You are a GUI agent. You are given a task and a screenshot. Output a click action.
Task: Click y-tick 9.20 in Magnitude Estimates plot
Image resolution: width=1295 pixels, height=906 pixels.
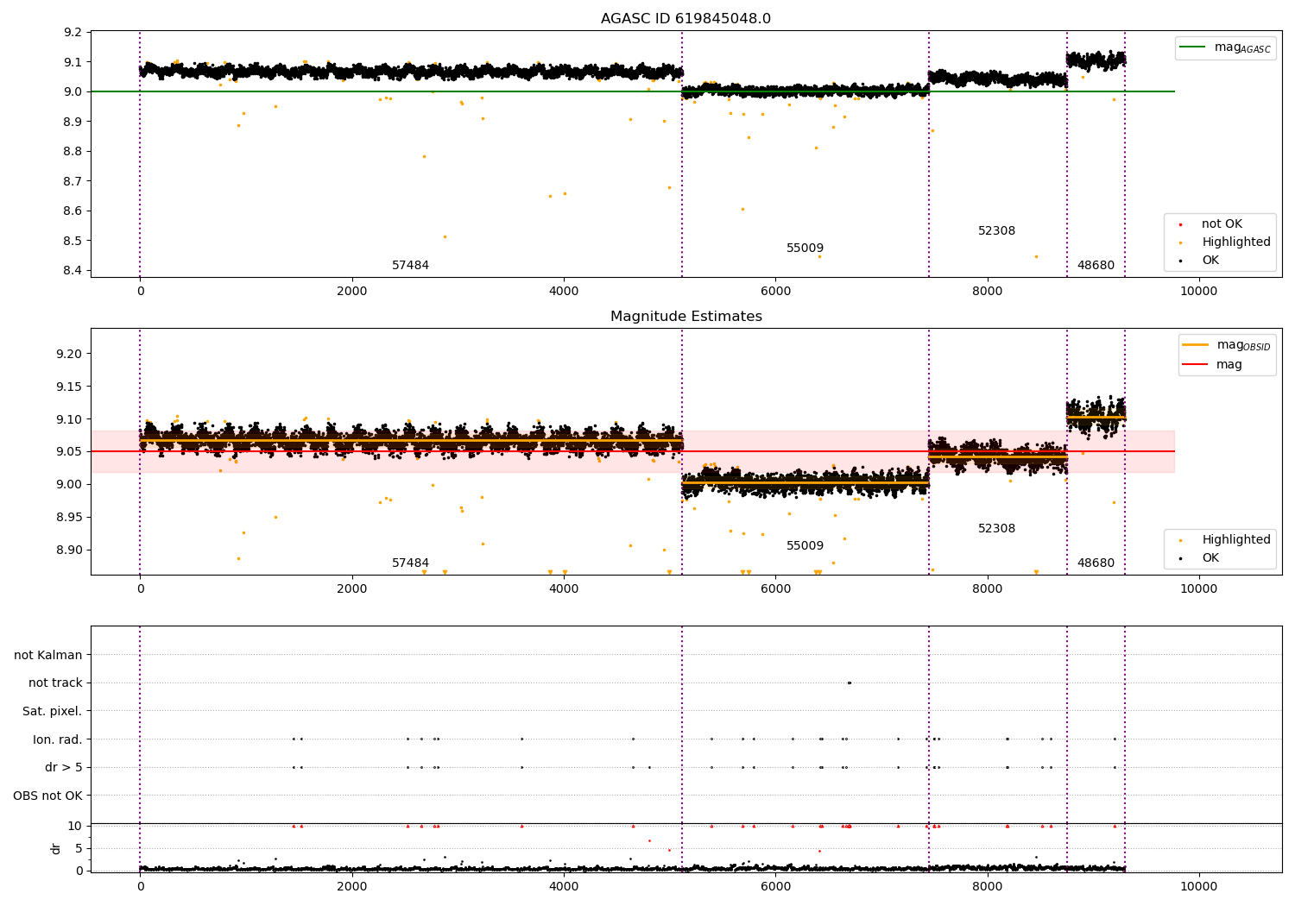point(70,355)
